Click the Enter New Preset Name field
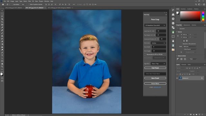This screenshot has height=116, width=206. (155, 74)
